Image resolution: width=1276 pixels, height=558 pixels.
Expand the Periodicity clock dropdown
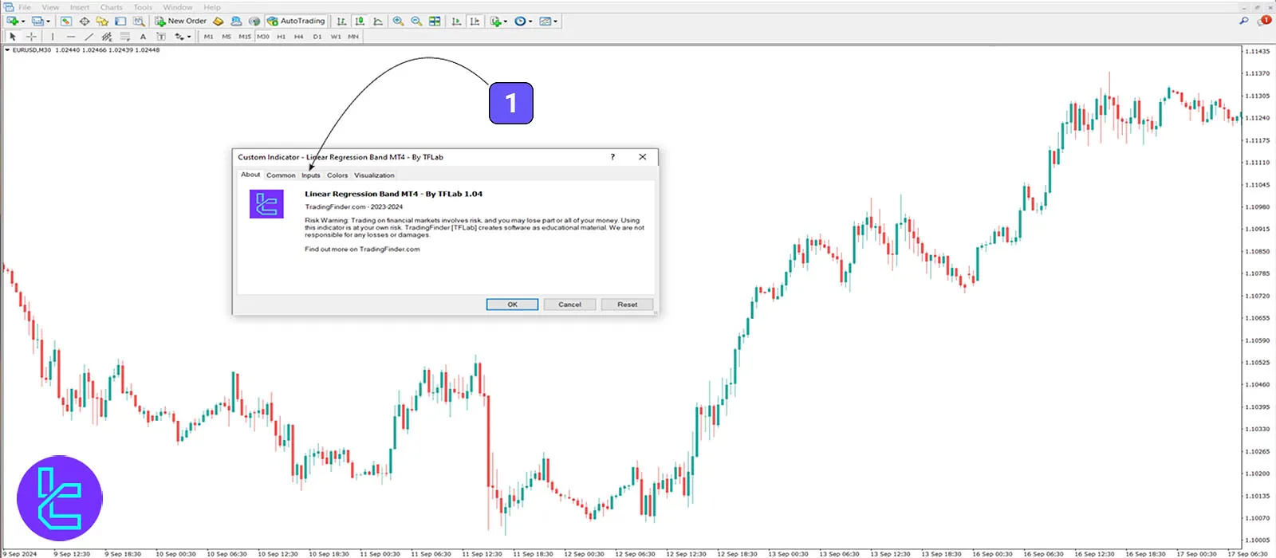click(530, 22)
